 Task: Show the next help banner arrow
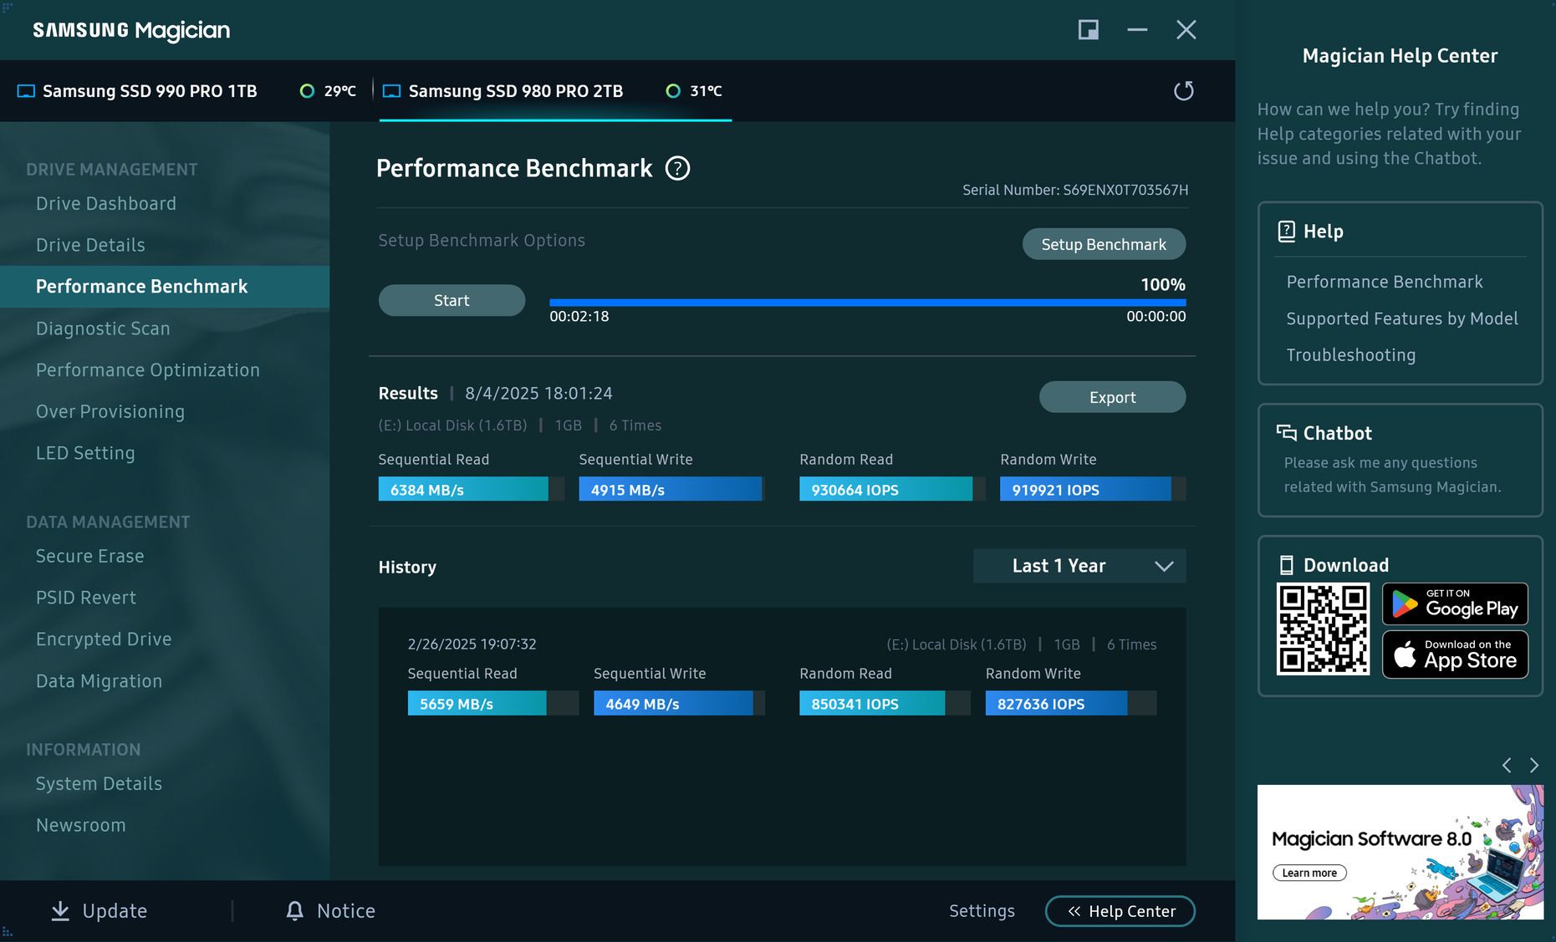click(1534, 765)
